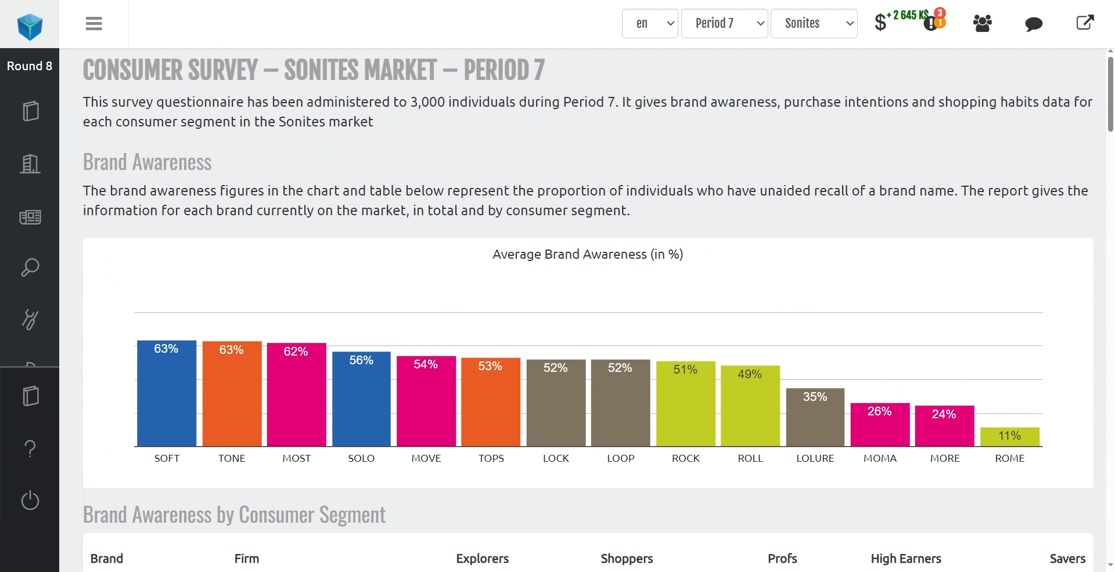Click the external link export icon
The height and width of the screenshot is (572, 1115).
click(x=1085, y=23)
